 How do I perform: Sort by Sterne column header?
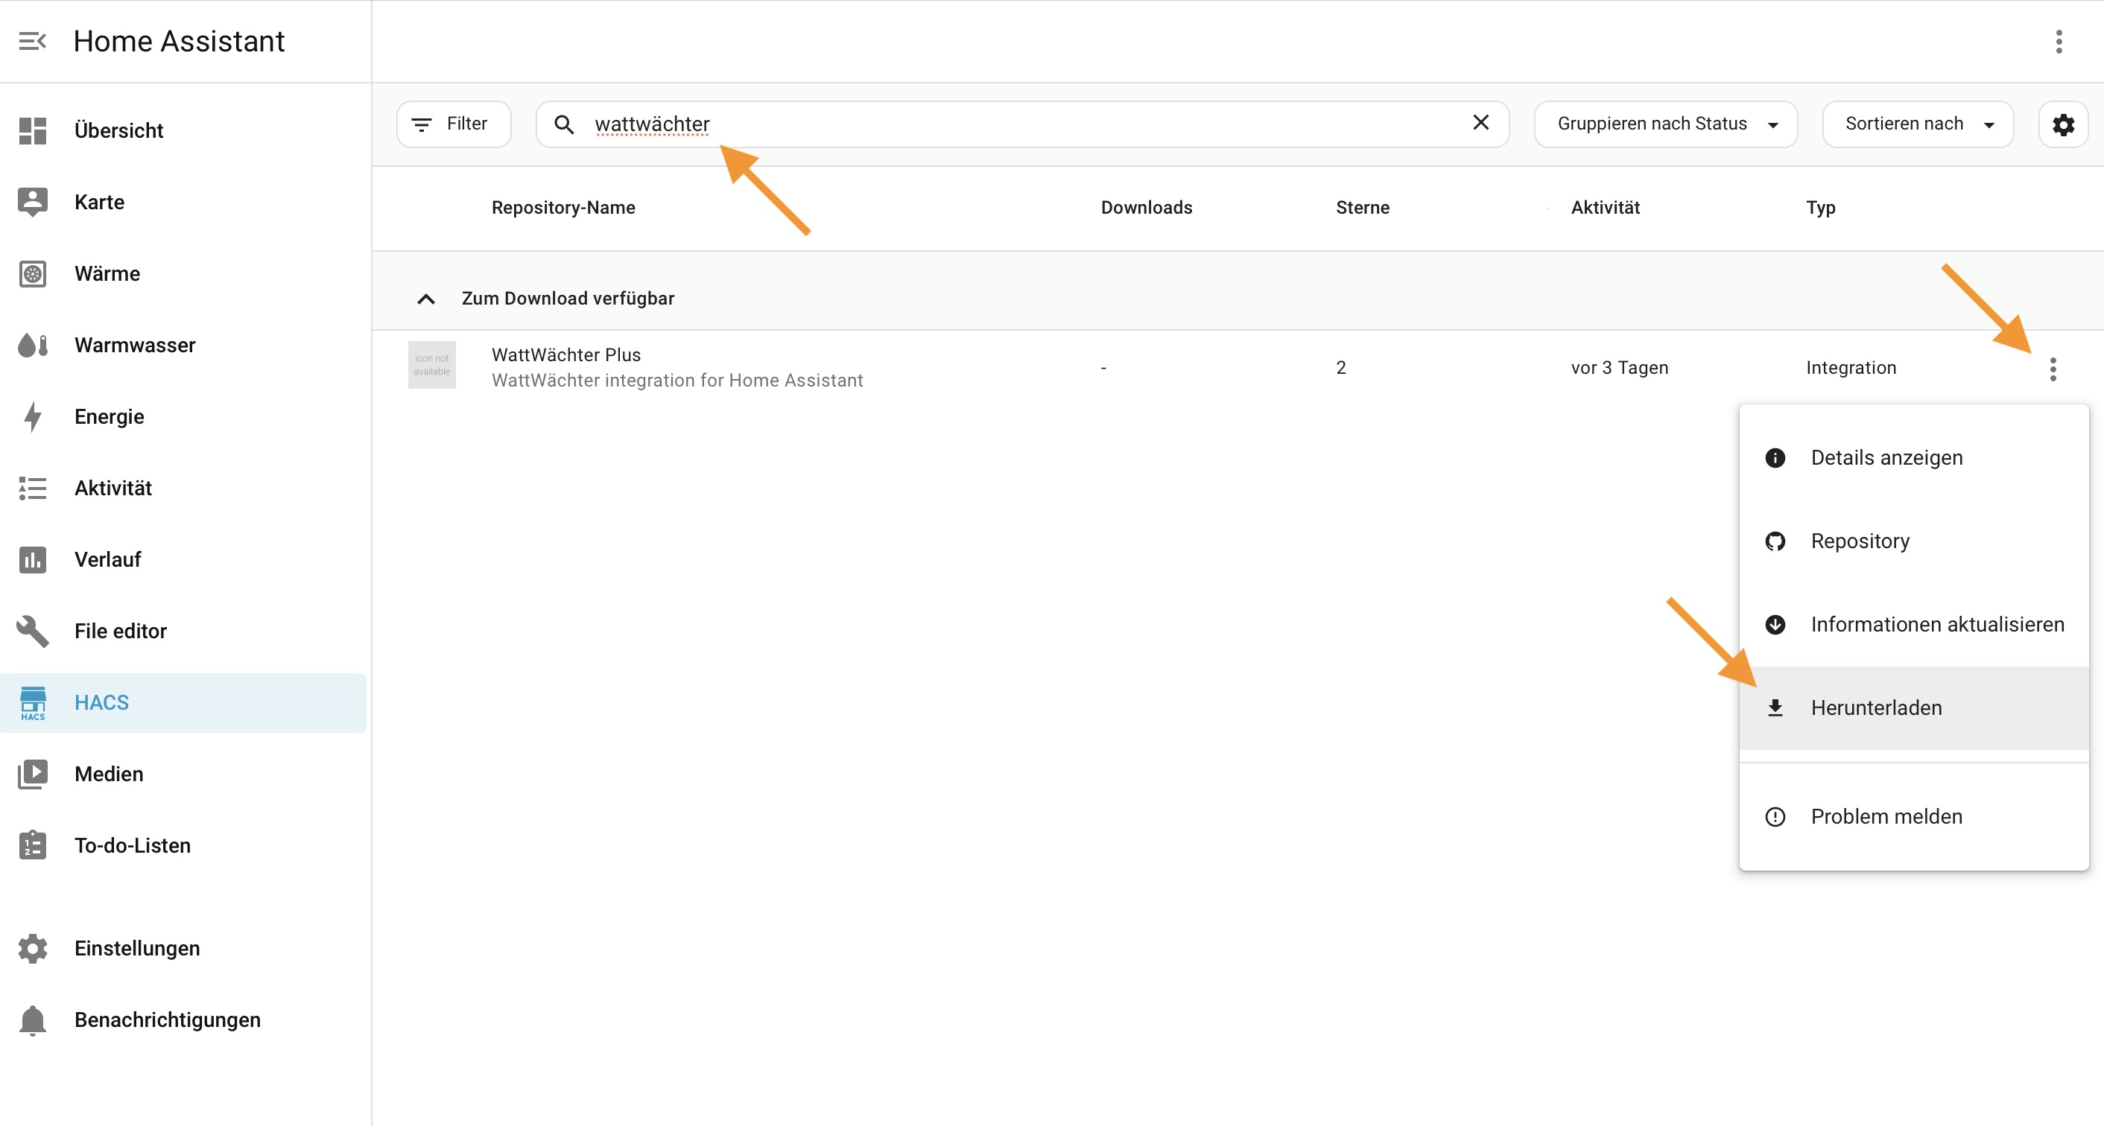[1363, 207]
